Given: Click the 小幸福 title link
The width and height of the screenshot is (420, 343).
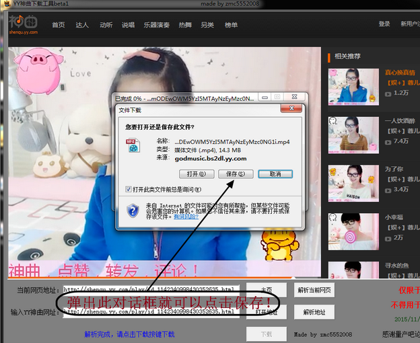Looking at the screenshot, I should point(394,217).
